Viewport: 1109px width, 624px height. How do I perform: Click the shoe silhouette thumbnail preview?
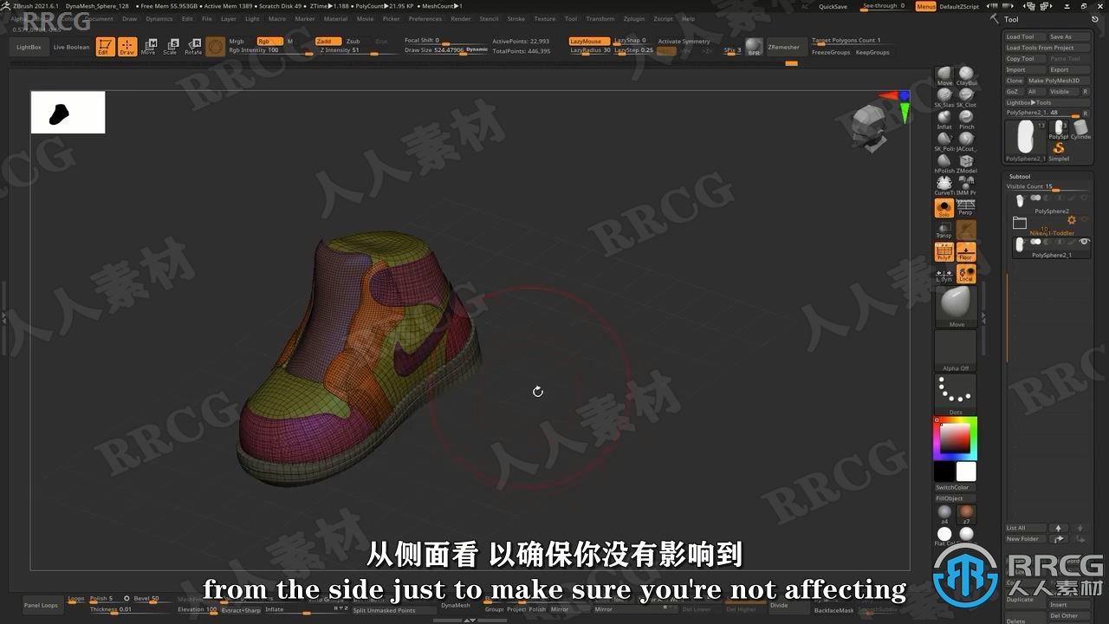coord(68,113)
